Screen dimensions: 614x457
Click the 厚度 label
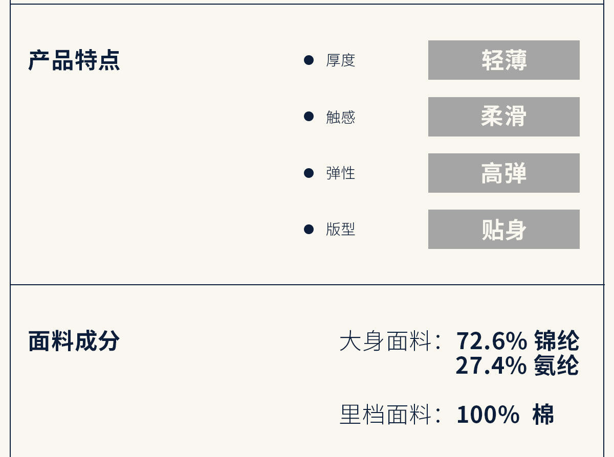(340, 60)
